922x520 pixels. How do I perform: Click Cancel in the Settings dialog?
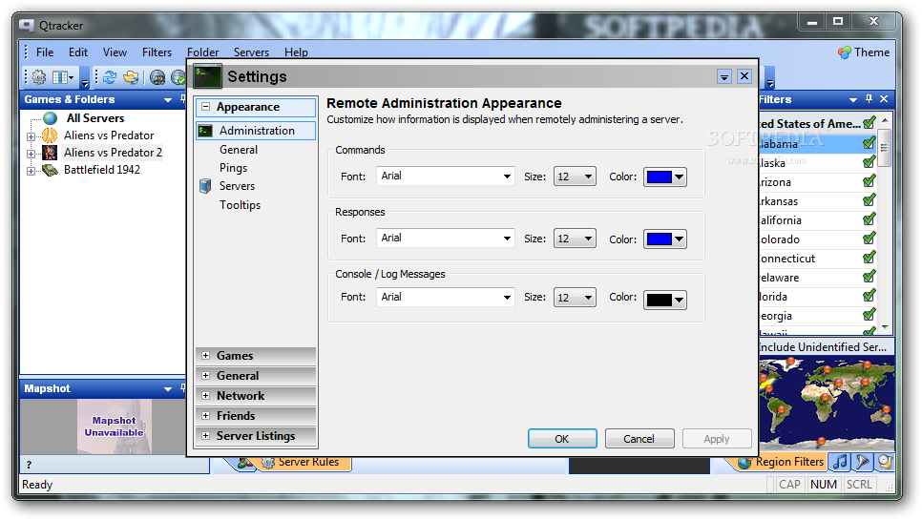point(639,439)
